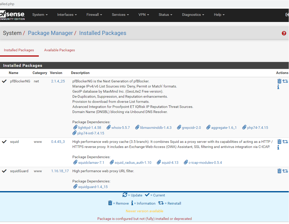Show information for the squid package
This screenshot has height=224, width=289.
(278, 147)
